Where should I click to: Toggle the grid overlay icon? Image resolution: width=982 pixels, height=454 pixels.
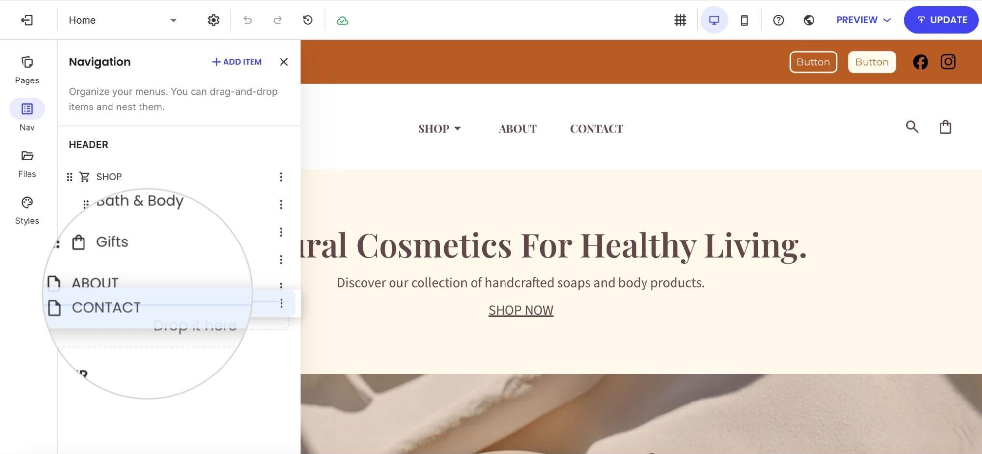point(680,20)
